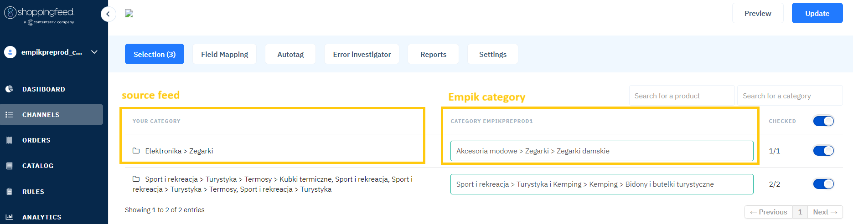Viewport: 853px width, 224px height.
Task: Collapse the sidebar with arrow button
Action: click(108, 14)
